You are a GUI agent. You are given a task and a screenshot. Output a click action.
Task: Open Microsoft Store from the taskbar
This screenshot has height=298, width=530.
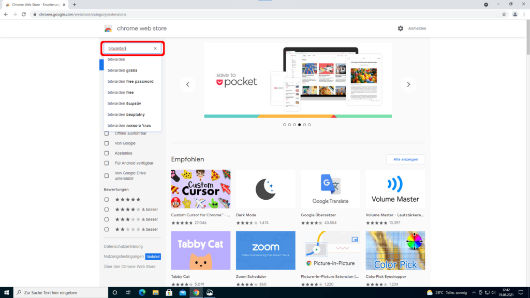[169, 293]
